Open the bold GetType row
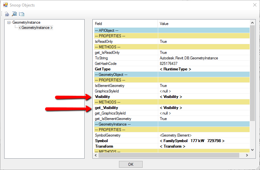The width and height of the screenshot is (260, 170). [102, 69]
